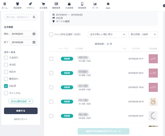The height and width of the screenshot is (136, 165).
Task: Click the ¥3,368 (1点) order amount
Action: (85, 75)
